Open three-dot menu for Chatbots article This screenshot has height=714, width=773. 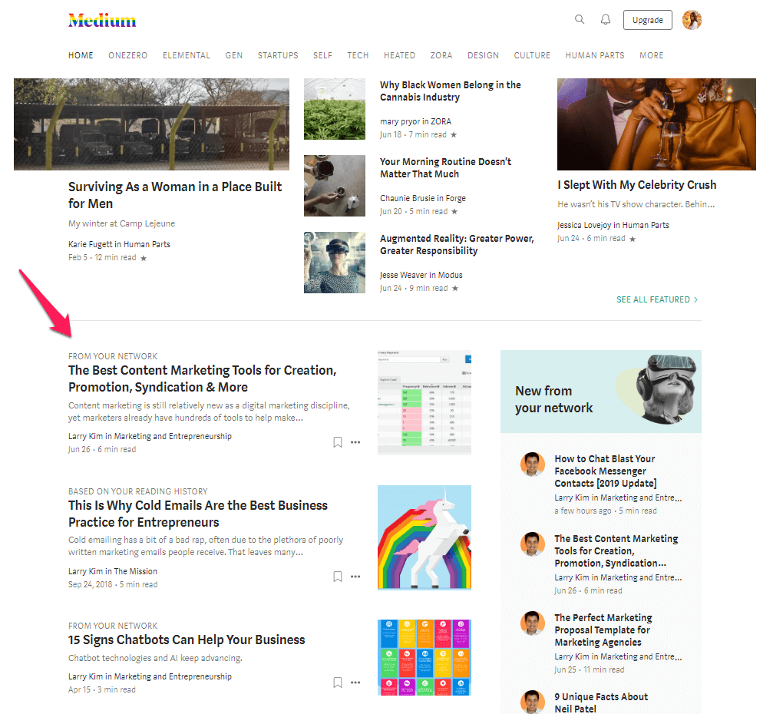[x=355, y=683]
